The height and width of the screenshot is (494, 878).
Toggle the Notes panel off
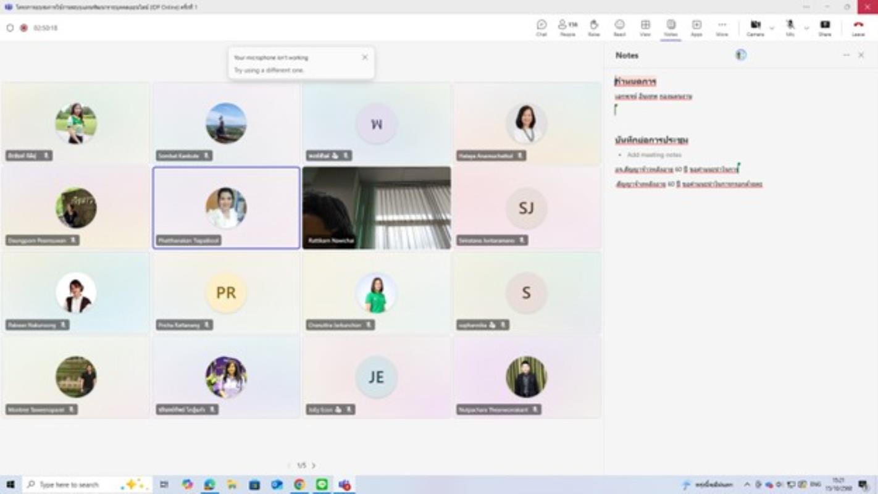click(x=671, y=27)
